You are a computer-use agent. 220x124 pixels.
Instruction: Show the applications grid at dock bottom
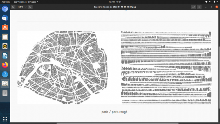pyautogui.click(x=5, y=119)
